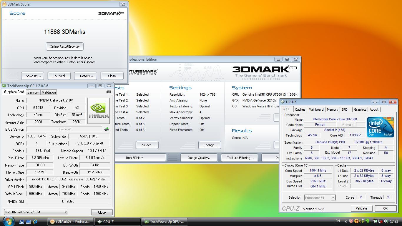Switch to the Validation tab in GPU-Z
402x226 pixels.
click(49, 92)
